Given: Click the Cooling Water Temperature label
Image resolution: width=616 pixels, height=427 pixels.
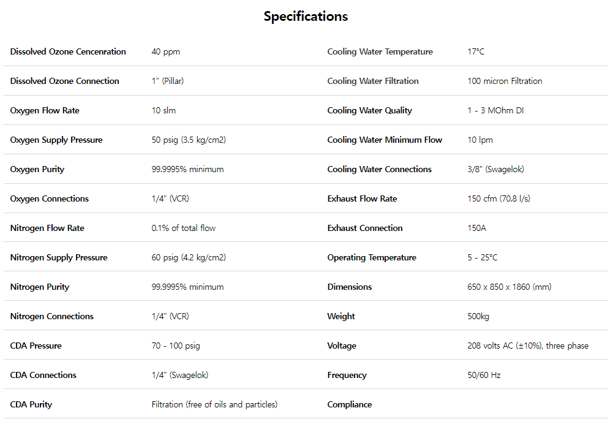Looking at the screenshot, I should [x=380, y=52].
